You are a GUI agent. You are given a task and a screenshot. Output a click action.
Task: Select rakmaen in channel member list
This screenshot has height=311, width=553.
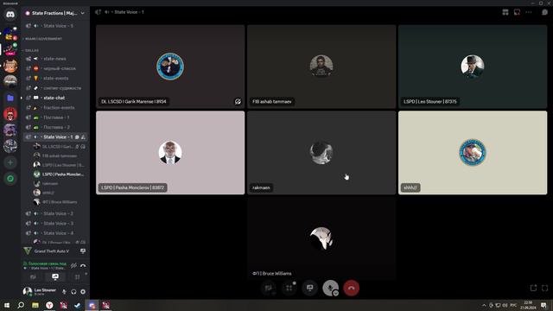pyautogui.click(x=60, y=183)
